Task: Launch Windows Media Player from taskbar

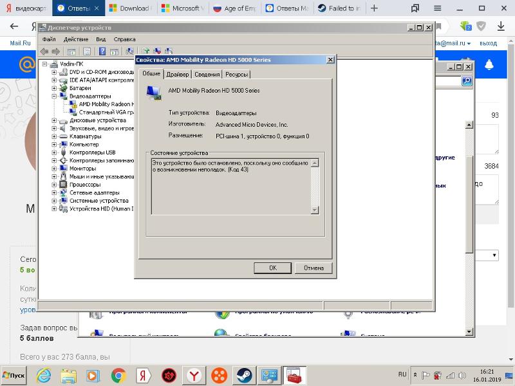Action: tap(93, 375)
